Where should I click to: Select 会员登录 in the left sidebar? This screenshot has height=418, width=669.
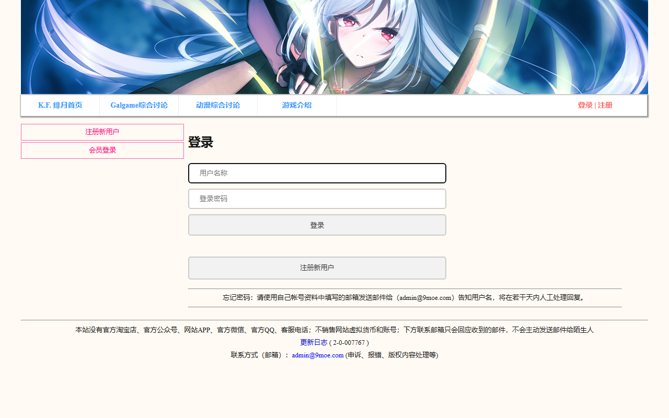click(102, 150)
